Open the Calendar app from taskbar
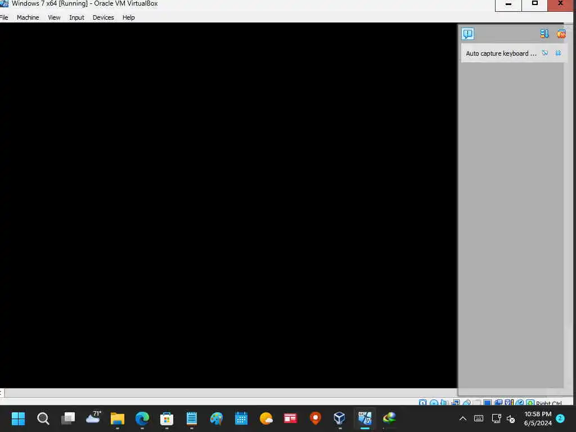The image size is (576, 432). [241, 418]
